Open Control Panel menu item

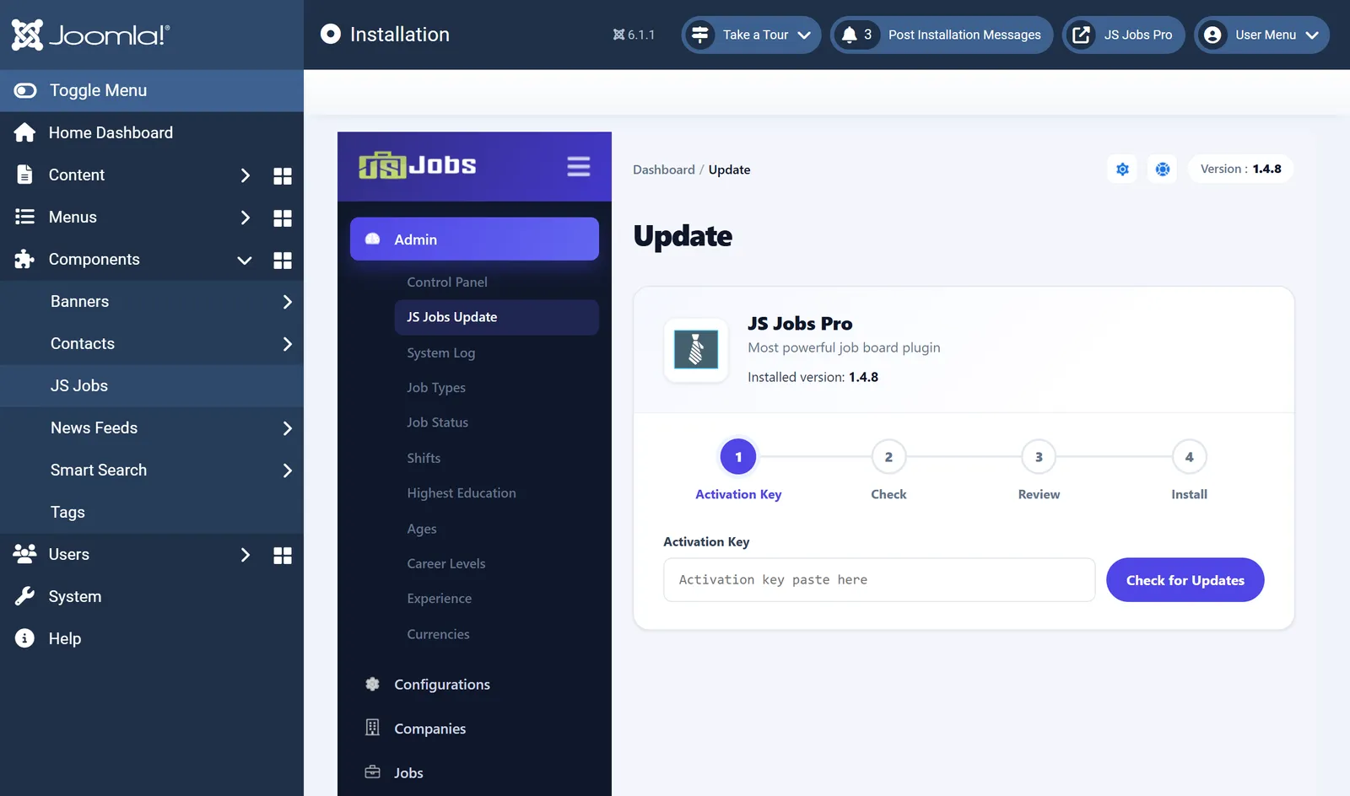click(446, 282)
